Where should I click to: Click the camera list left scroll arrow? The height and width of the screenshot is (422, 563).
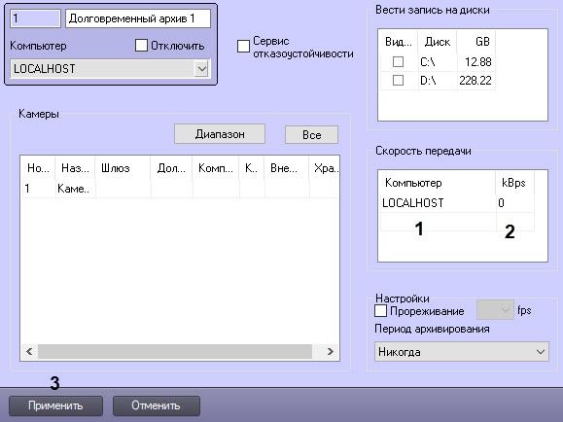pos(29,351)
